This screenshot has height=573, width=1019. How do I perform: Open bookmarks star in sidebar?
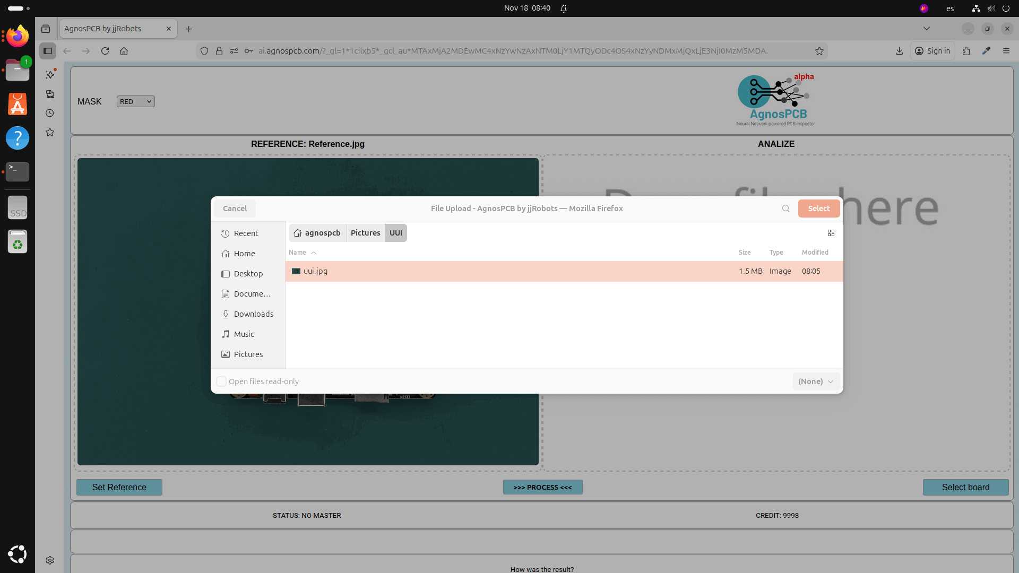point(50,132)
